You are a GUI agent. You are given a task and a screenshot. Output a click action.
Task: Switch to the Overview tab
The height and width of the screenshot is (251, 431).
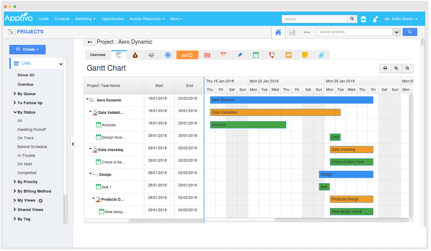(x=97, y=55)
